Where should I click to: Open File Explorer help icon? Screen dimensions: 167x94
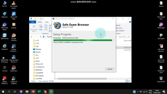click(130, 22)
